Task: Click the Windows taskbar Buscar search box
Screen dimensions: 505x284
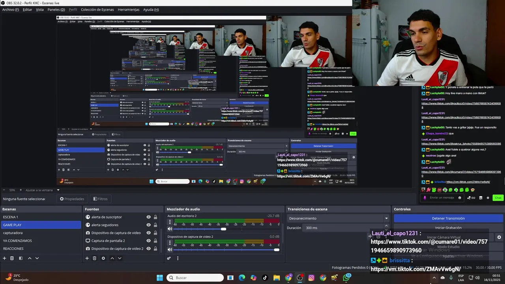Action: 195,278
